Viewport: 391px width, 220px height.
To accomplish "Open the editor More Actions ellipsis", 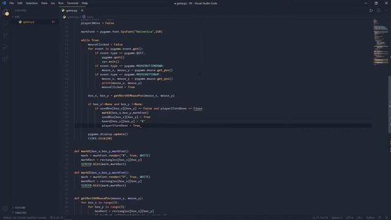I will [x=386, y=10].
